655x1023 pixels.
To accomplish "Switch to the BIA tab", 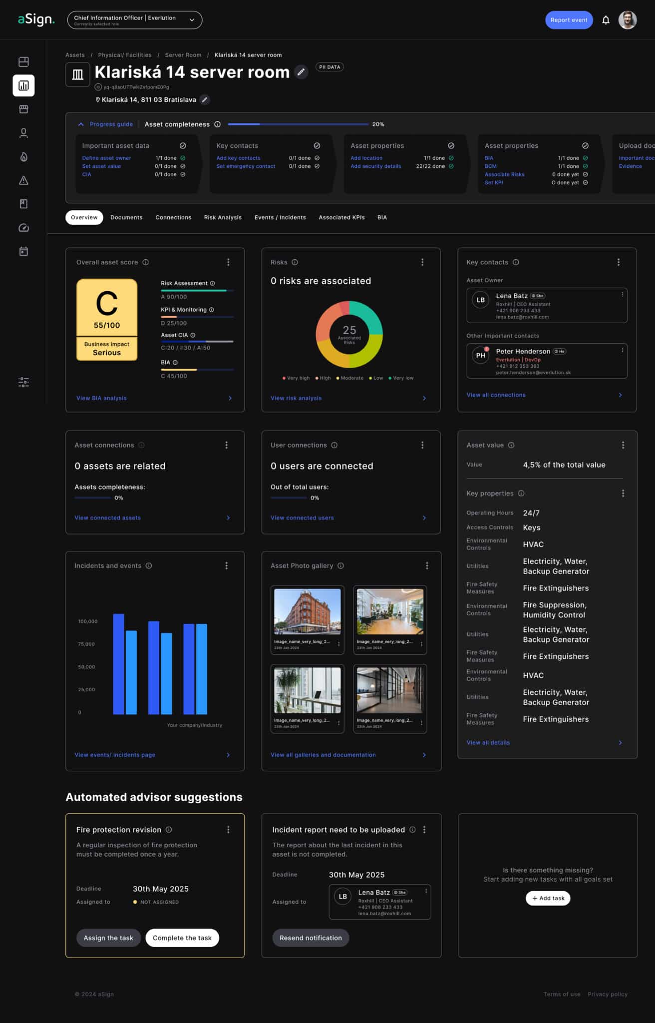I will point(382,218).
